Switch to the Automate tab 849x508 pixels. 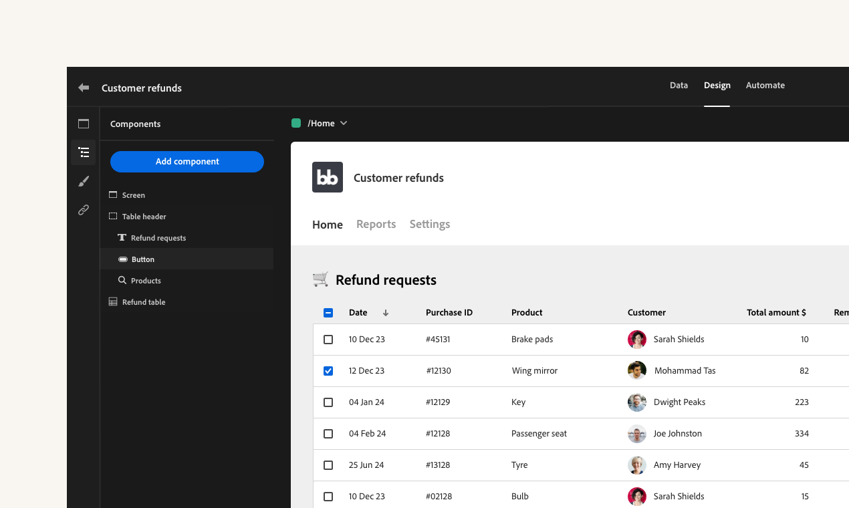pyautogui.click(x=765, y=86)
